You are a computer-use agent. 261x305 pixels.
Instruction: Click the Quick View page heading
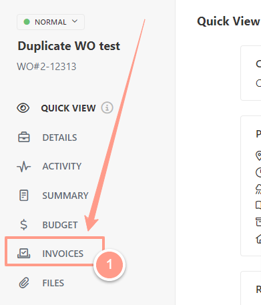(x=228, y=21)
